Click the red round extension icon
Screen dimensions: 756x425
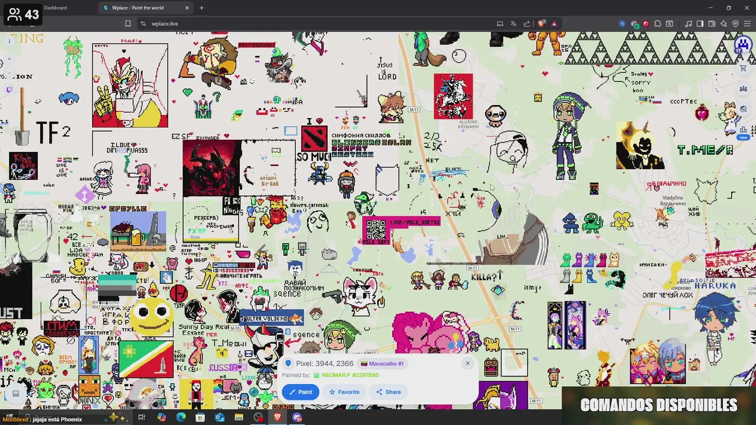(x=646, y=24)
